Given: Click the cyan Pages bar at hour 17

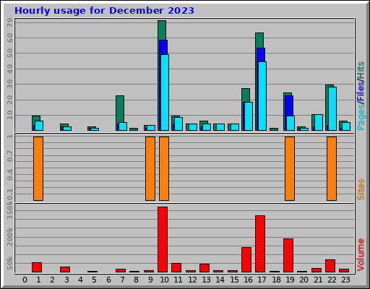Looking at the screenshot, I should click(262, 96).
